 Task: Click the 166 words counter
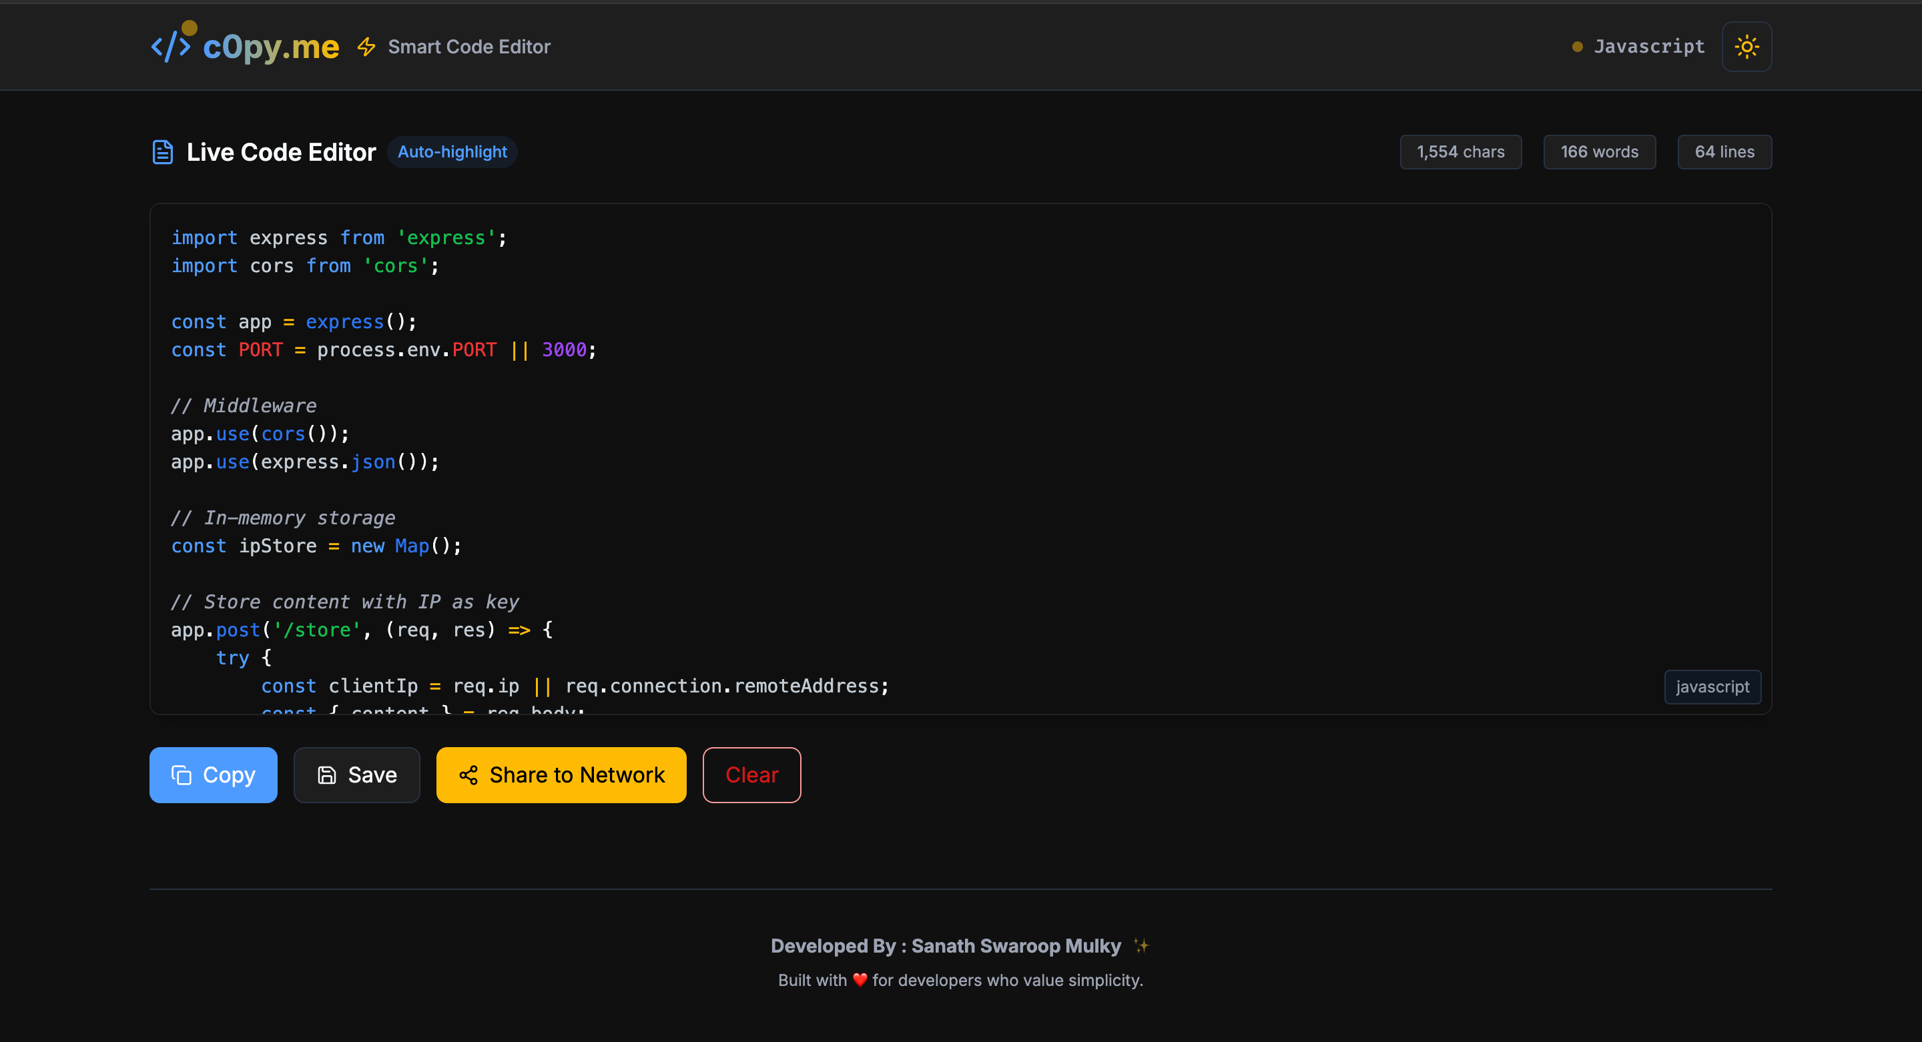tap(1599, 152)
